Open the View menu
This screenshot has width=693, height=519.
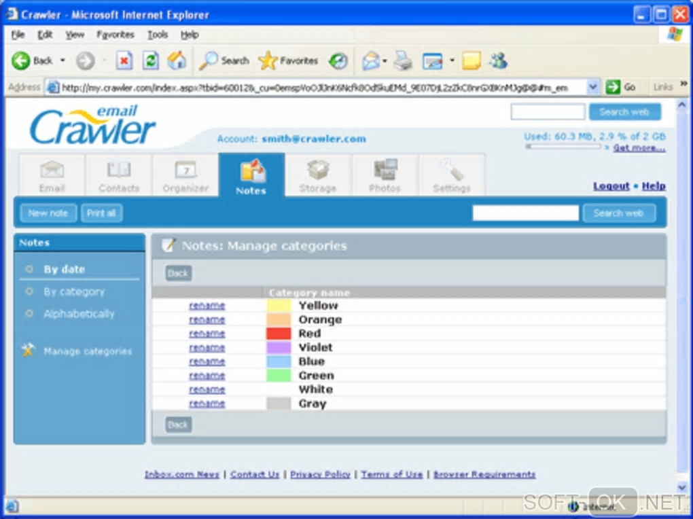tap(75, 35)
